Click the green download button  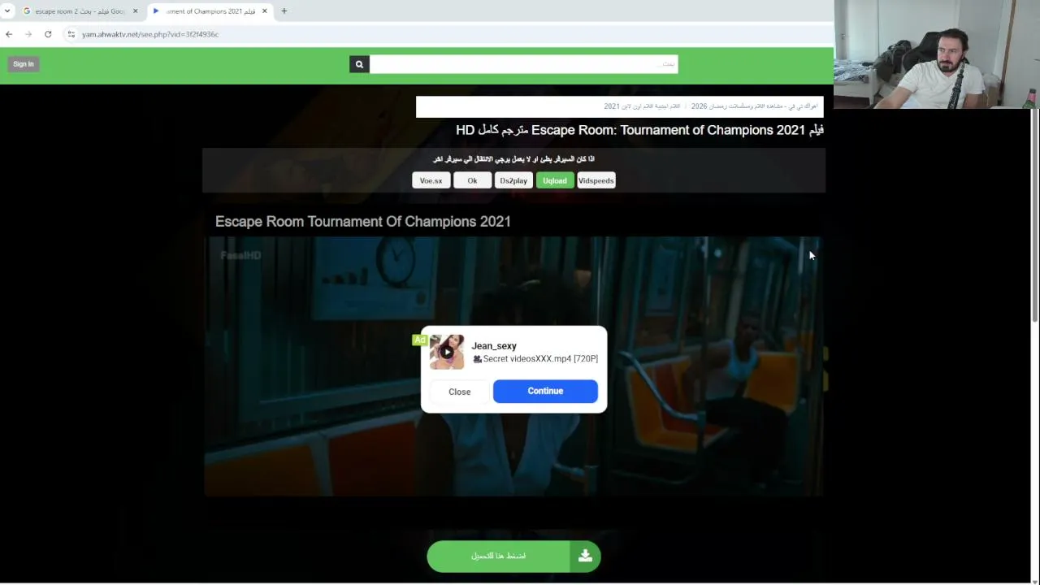pyautogui.click(x=513, y=557)
